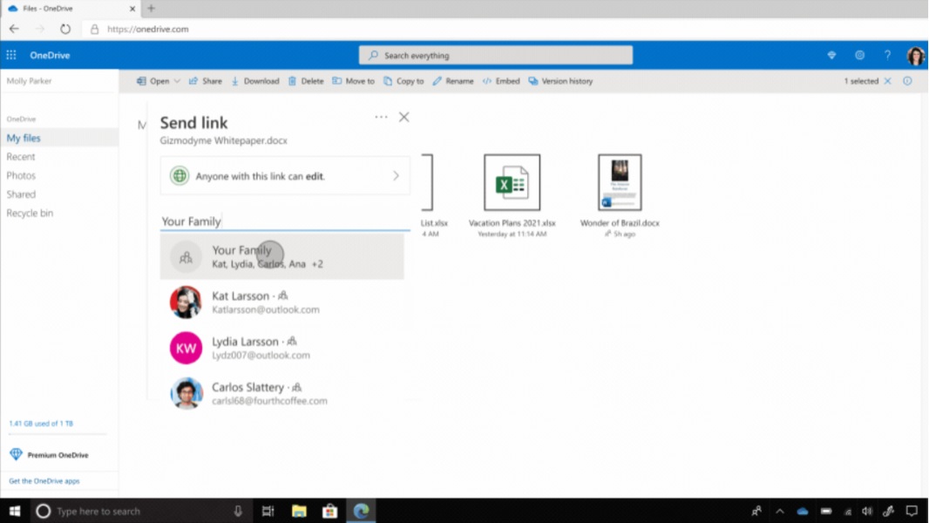Open a new browser tab
The height and width of the screenshot is (523, 929).
pos(151,9)
